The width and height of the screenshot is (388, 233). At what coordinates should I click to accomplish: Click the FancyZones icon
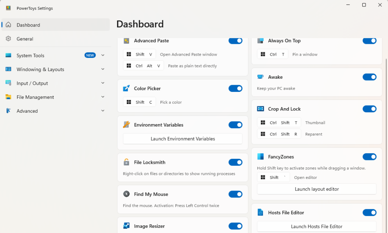tap(260, 156)
